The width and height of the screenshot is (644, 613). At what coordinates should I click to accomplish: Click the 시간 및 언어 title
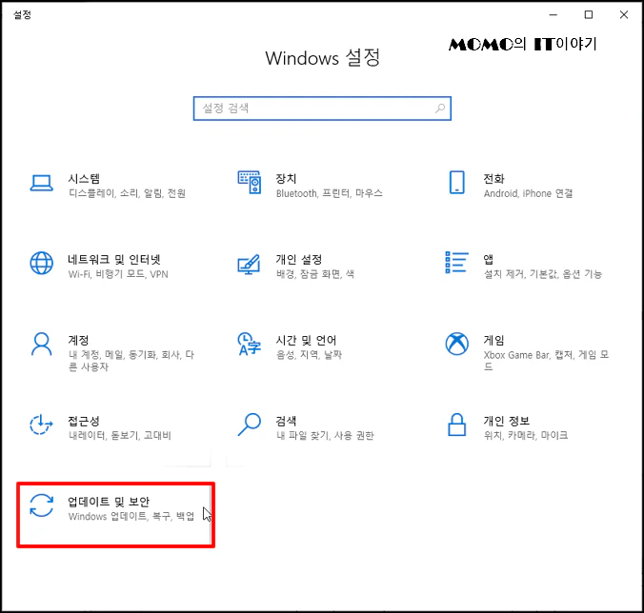click(x=306, y=340)
